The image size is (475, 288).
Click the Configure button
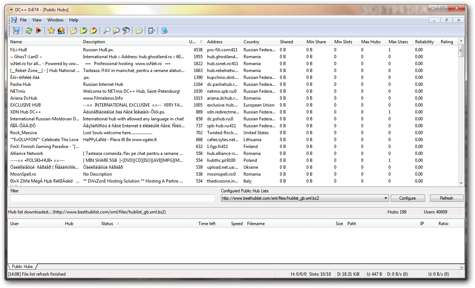pos(408,198)
